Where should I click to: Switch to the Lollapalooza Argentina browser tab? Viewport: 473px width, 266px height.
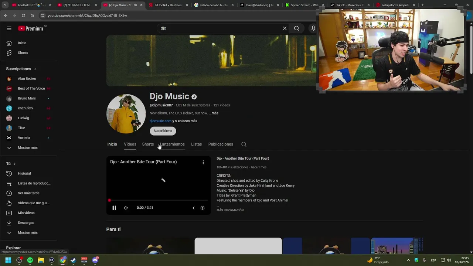395,5
